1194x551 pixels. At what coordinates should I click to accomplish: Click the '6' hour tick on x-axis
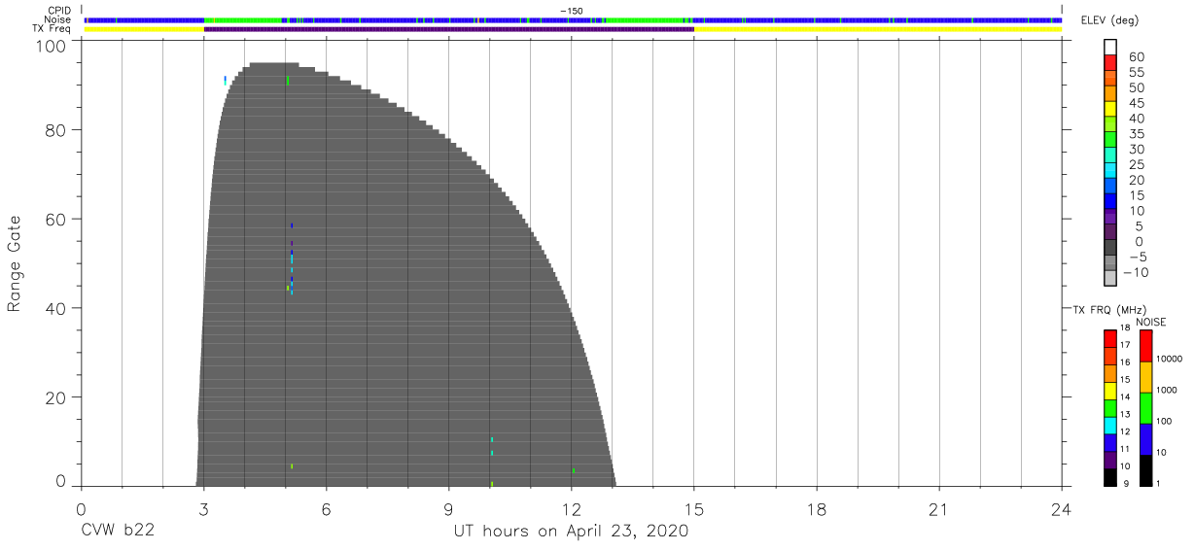(x=326, y=508)
